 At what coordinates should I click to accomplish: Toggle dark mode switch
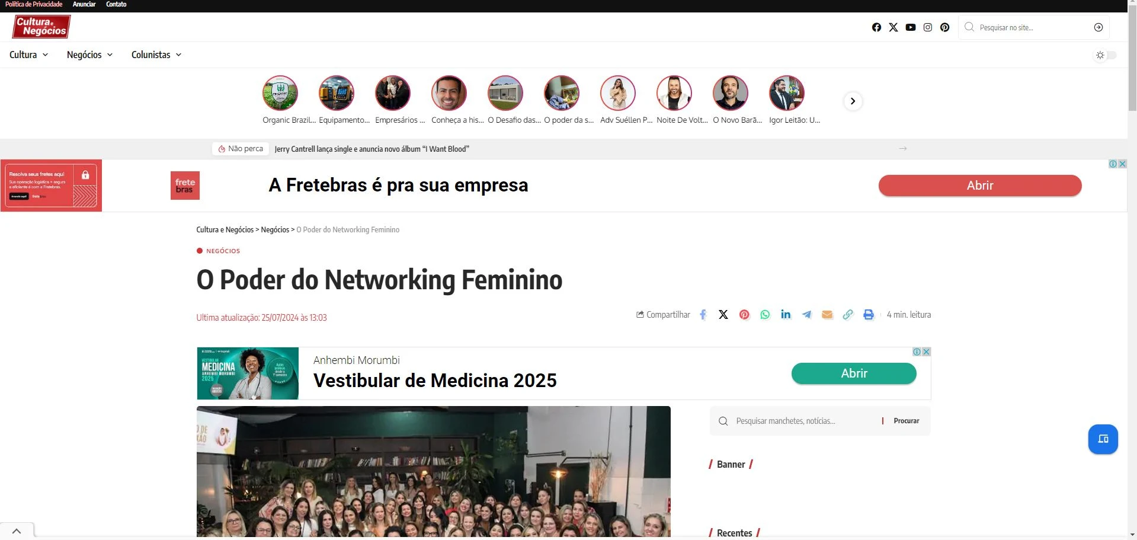[x=1106, y=55]
